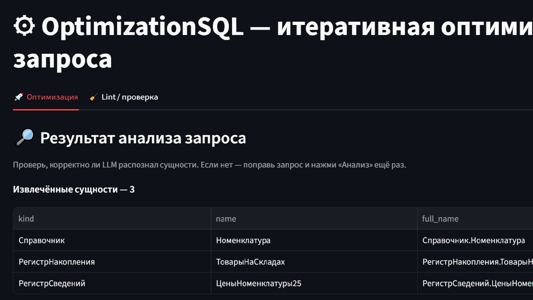
Task: Click the Результат анализа запроса heading
Action: pos(143,138)
